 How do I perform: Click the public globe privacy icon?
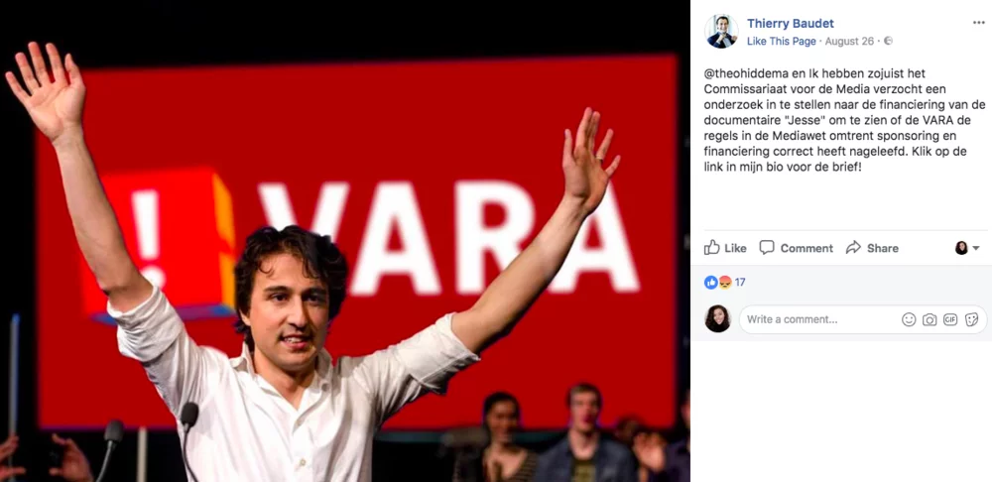point(888,41)
